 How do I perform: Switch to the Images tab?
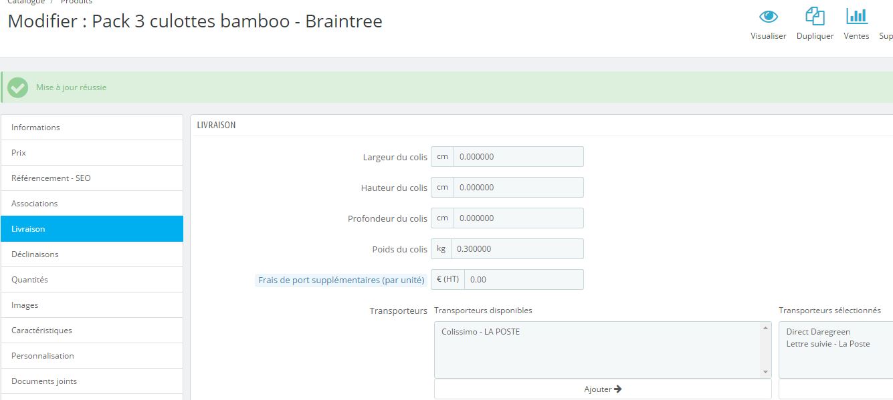[x=92, y=305]
